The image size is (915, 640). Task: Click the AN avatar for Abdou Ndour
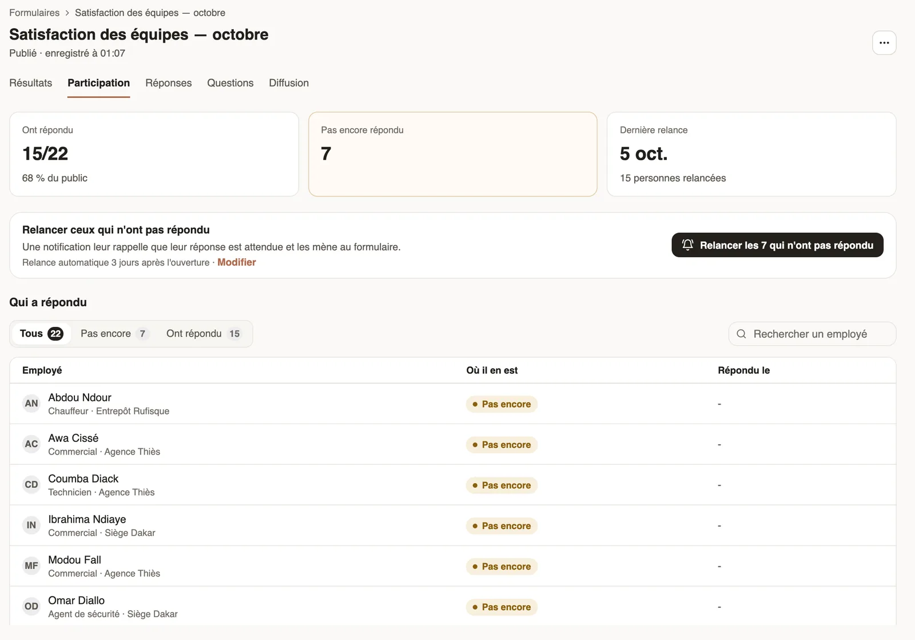click(31, 404)
